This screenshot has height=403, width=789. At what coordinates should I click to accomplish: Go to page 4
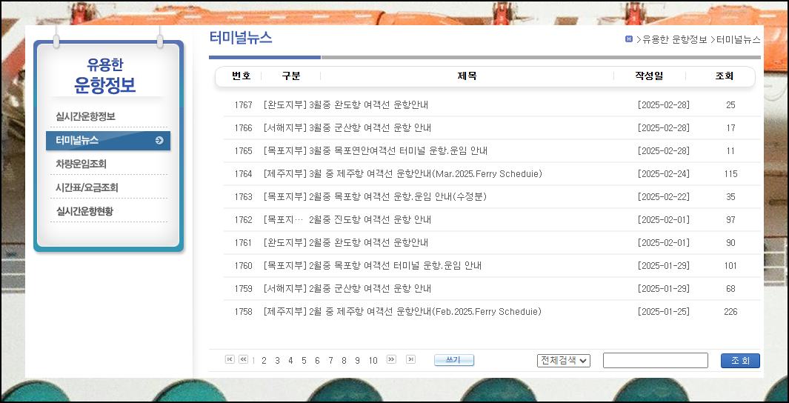tap(290, 360)
